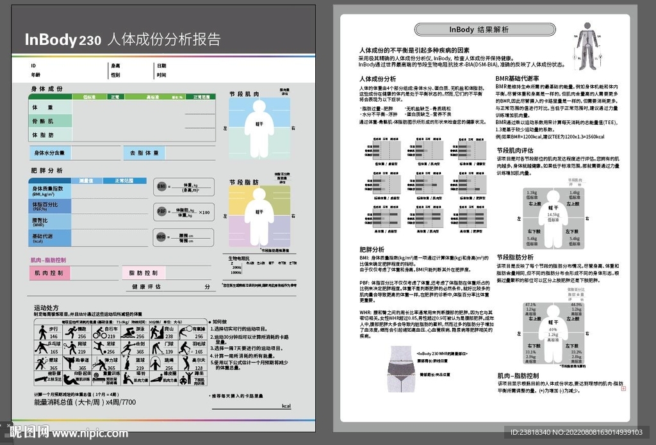Select the golf (高尔夫) exercise icon

pos(186,364)
